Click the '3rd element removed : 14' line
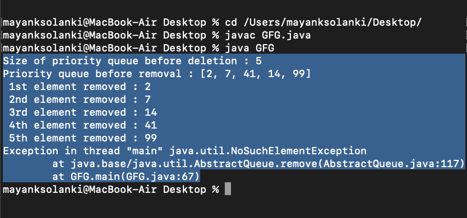This screenshot has height=218, width=467. [x=83, y=112]
